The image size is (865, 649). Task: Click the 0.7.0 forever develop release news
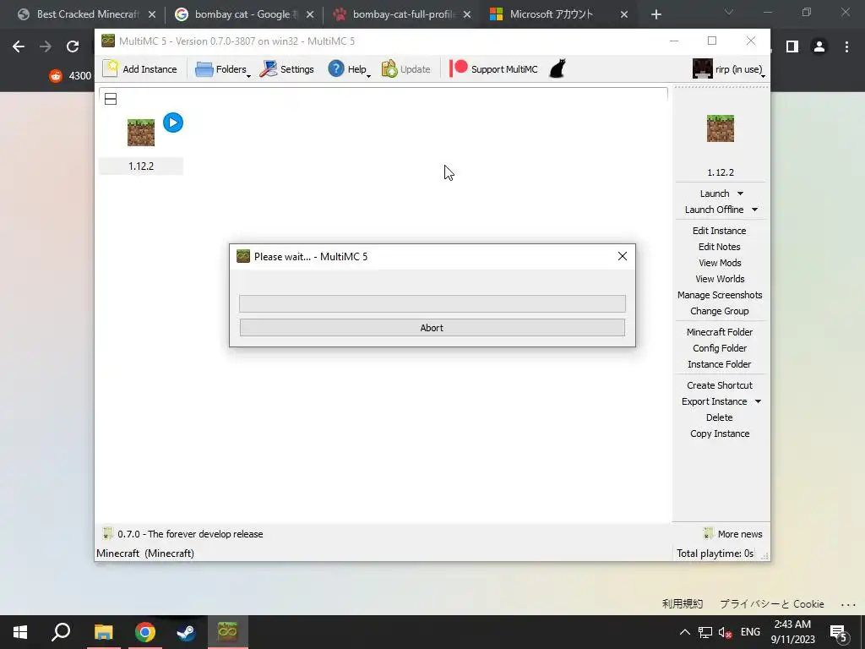click(x=183, y=534)
